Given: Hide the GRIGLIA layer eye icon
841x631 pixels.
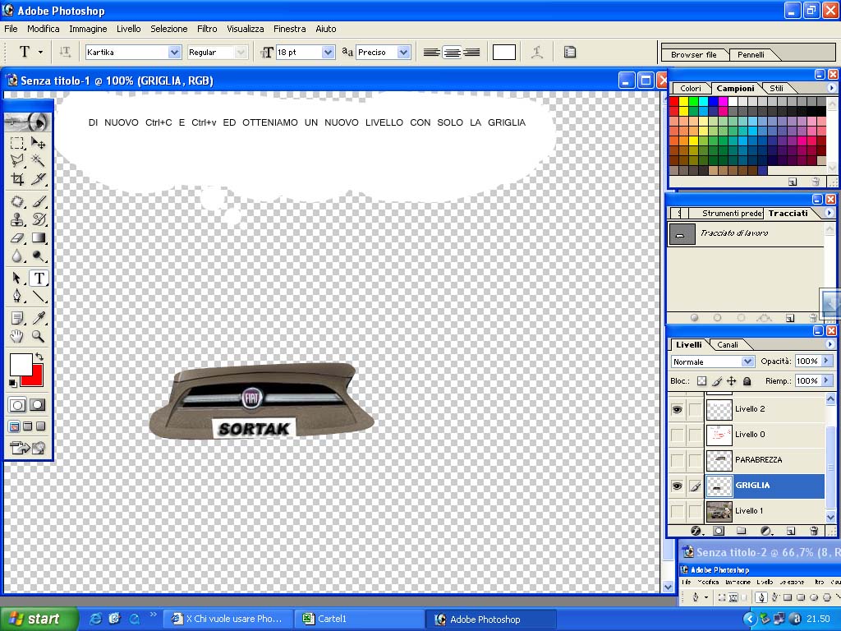Looking at the screenshot, I should (677, 486).
